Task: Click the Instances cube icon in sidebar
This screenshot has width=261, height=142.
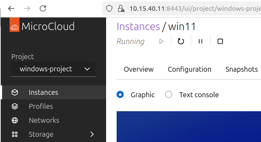Action: point(15,92)
